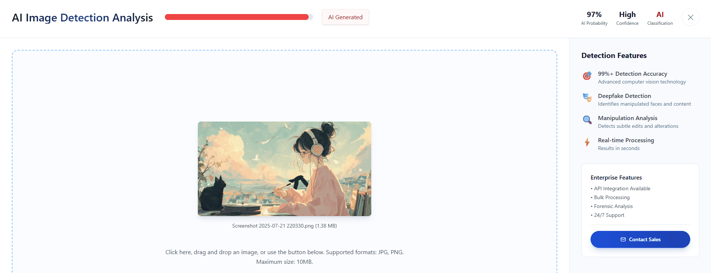Click the drag and drop upload instructions text
The width and height of the screenshot is (711, 273).
pos(285,257)
